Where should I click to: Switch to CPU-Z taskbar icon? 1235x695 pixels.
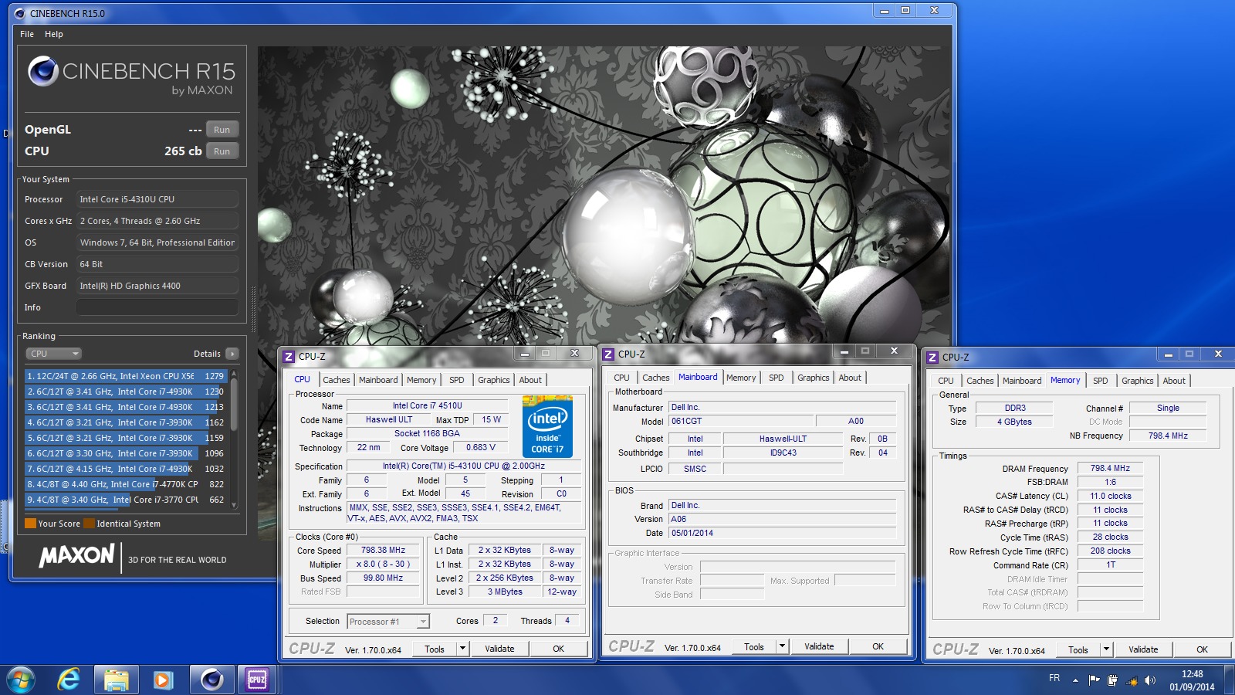point(257,680)
